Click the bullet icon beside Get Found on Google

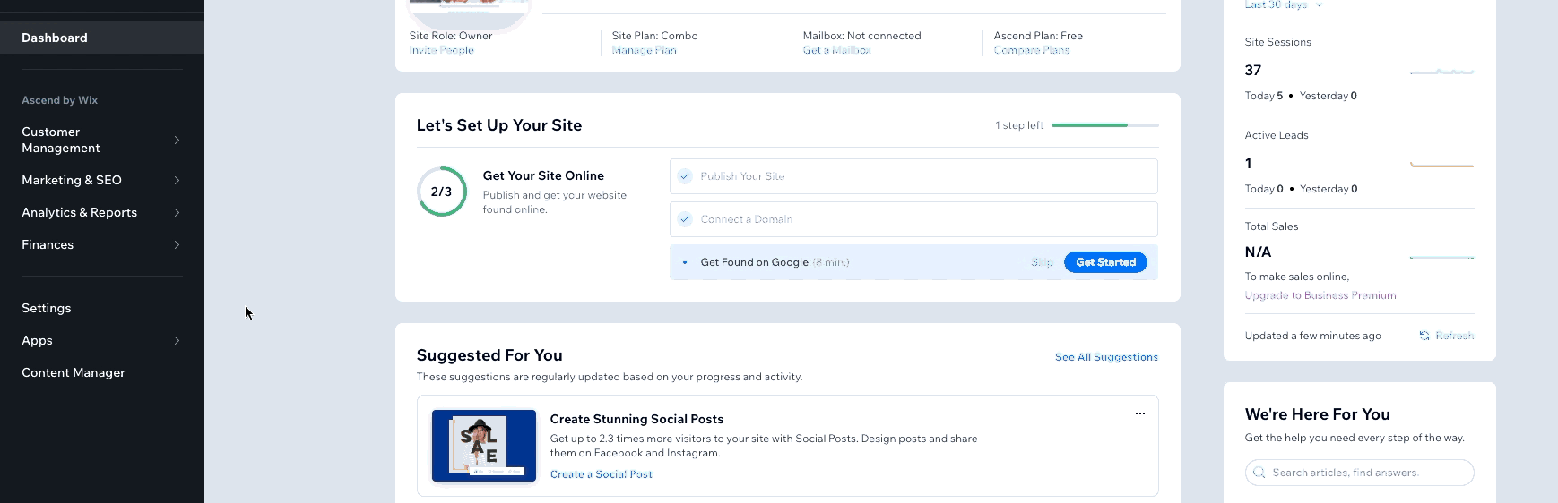pos(685,263)
